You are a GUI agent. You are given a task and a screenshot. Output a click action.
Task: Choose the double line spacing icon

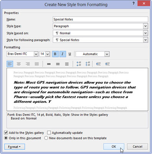pyautogui.click(x=67, y=64)
